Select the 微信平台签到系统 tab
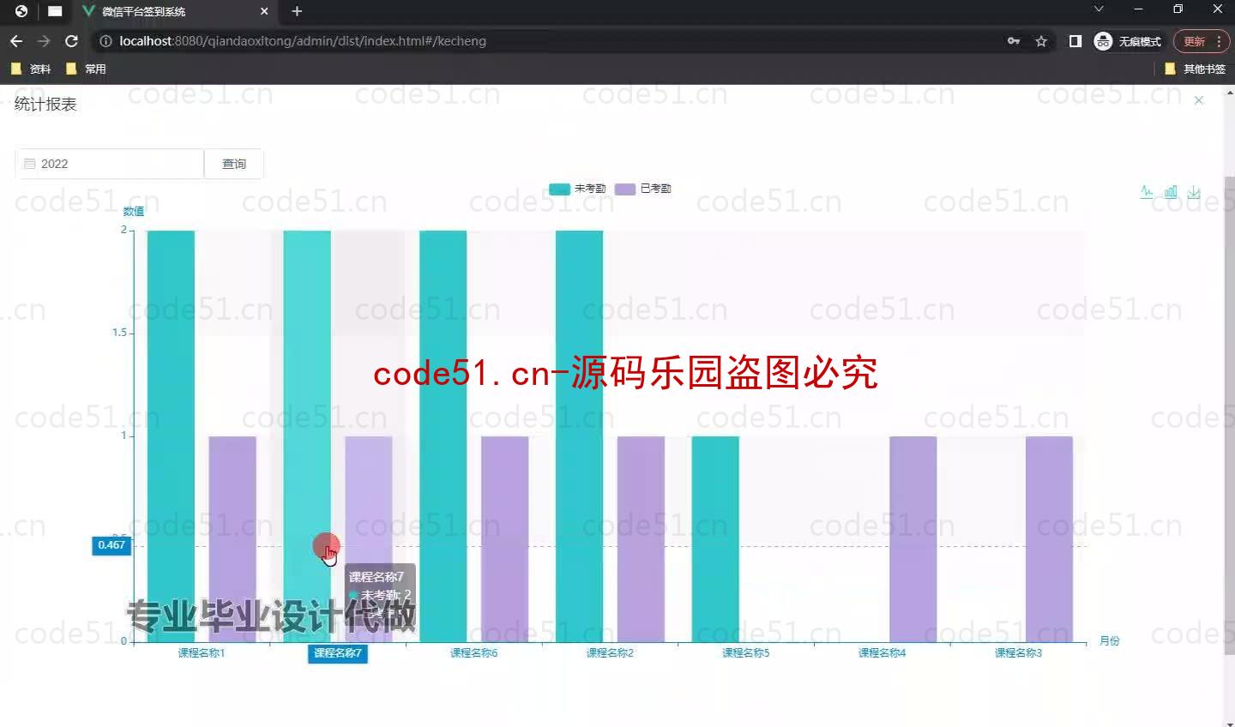The width and height of the screenshot is (1235, 727). tap(176, 11)
